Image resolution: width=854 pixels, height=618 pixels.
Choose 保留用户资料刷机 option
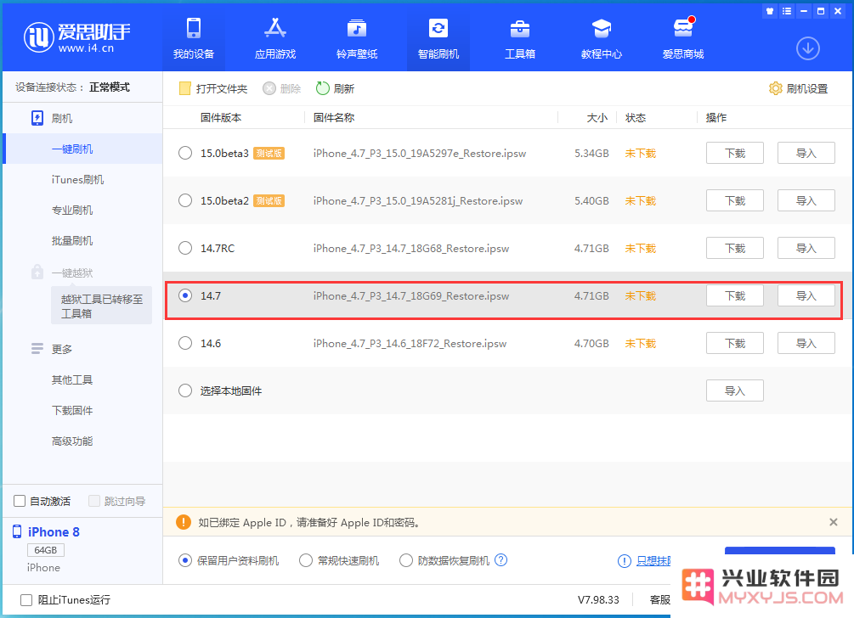point(185,560)
